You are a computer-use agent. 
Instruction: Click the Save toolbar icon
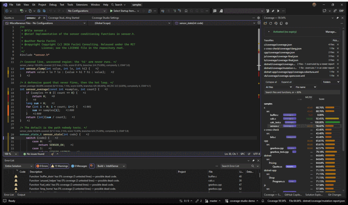tap(39, 11)
